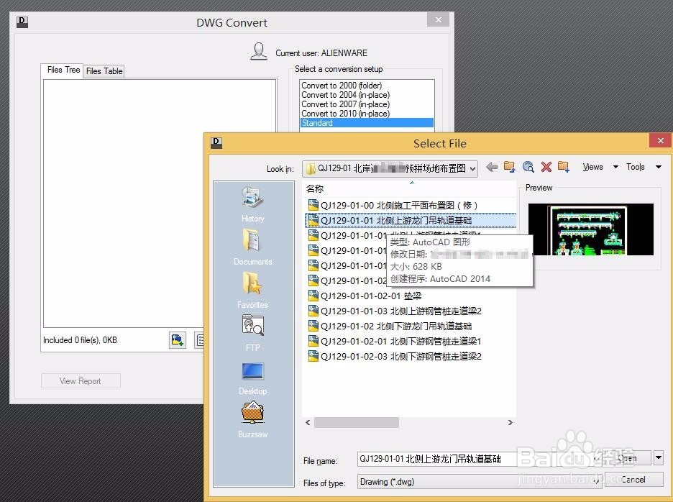The width and height of the screenshot is (673, 502).
Task: Select the Convert to 2007 (in-place) setup
Action: point(345,104)
